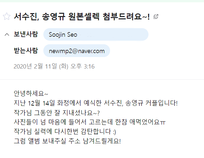This screenshot has height=158, width=204.
Task: Open the newmp2@naver.com recipient chip
Action: coord(77,51)
